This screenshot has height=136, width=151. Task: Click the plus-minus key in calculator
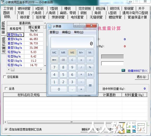pyautogui.click(x=81, y=60)
